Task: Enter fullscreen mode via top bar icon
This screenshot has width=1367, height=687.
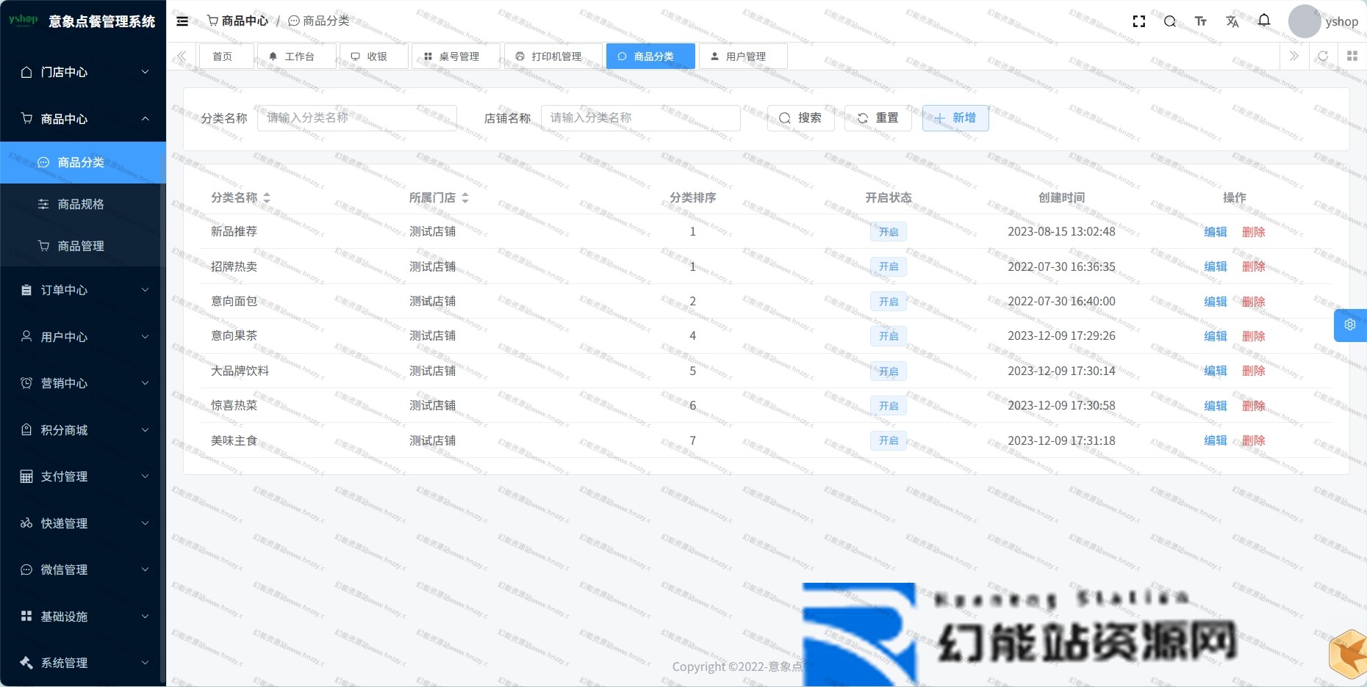Action: [1139, 21]
